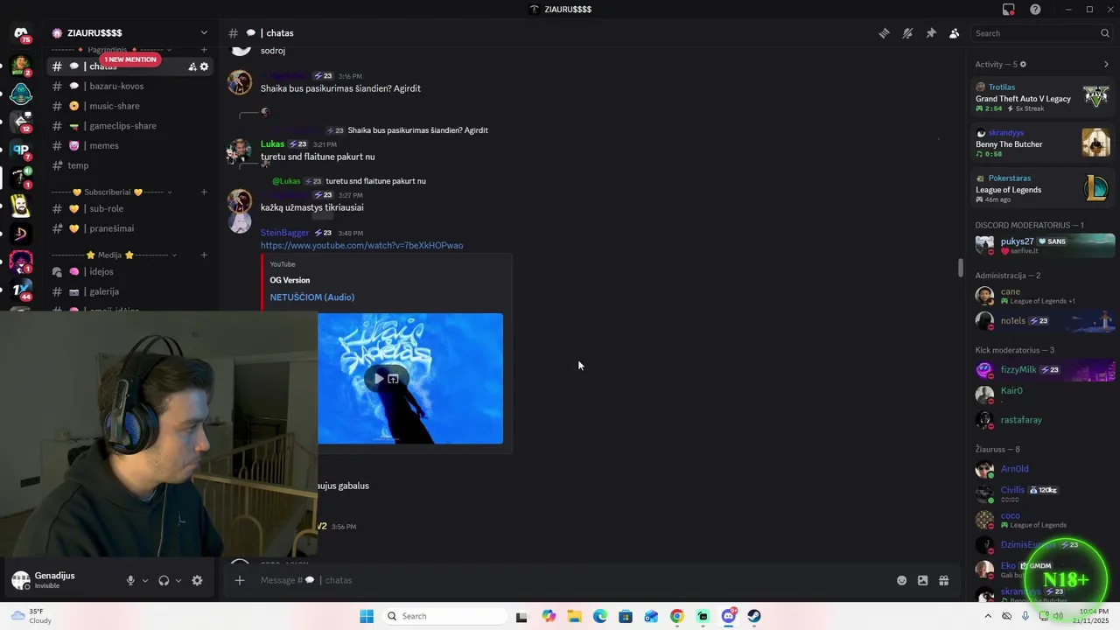Open emoji picker

[x=901, y=580]
